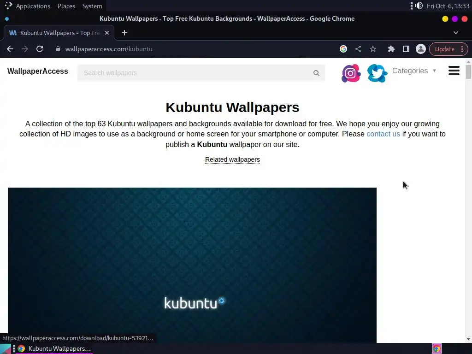Image resolution: width=472 pixels, height=354 pixels.
Task: Click the WallpaperAccess site logo
Action: click(x=38, y=71)
